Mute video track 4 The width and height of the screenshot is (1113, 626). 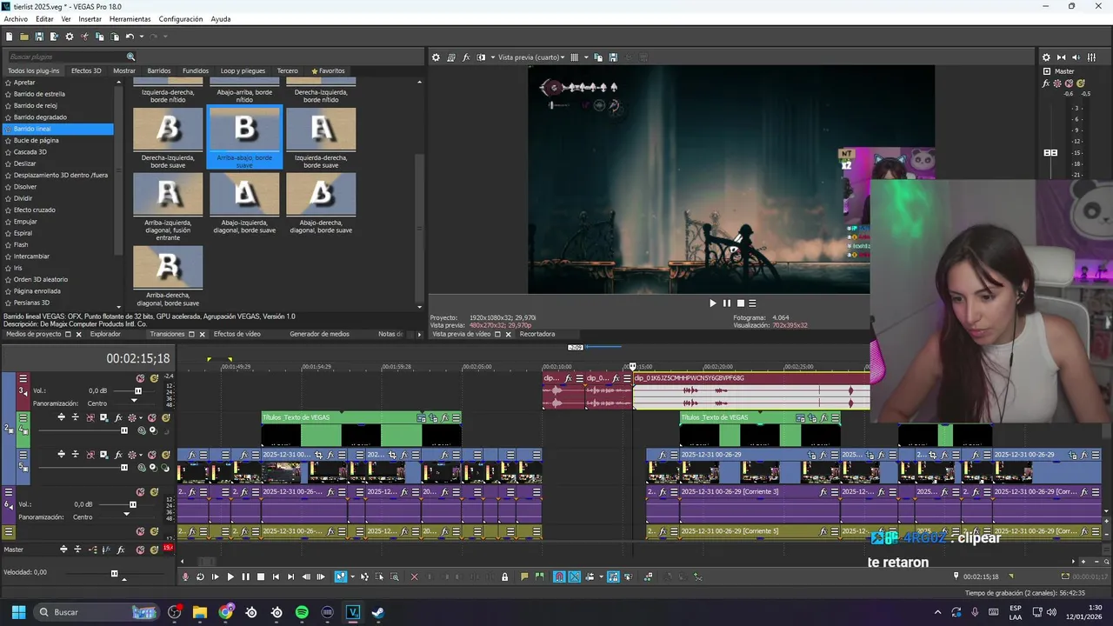152,417
